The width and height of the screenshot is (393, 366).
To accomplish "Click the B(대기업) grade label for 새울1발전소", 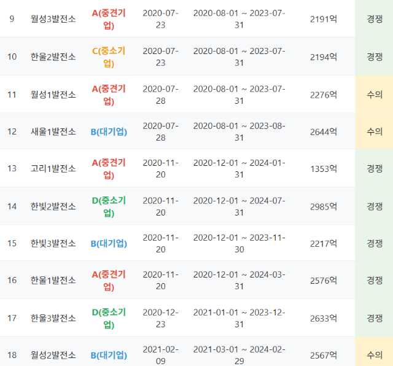I will 109,131.
